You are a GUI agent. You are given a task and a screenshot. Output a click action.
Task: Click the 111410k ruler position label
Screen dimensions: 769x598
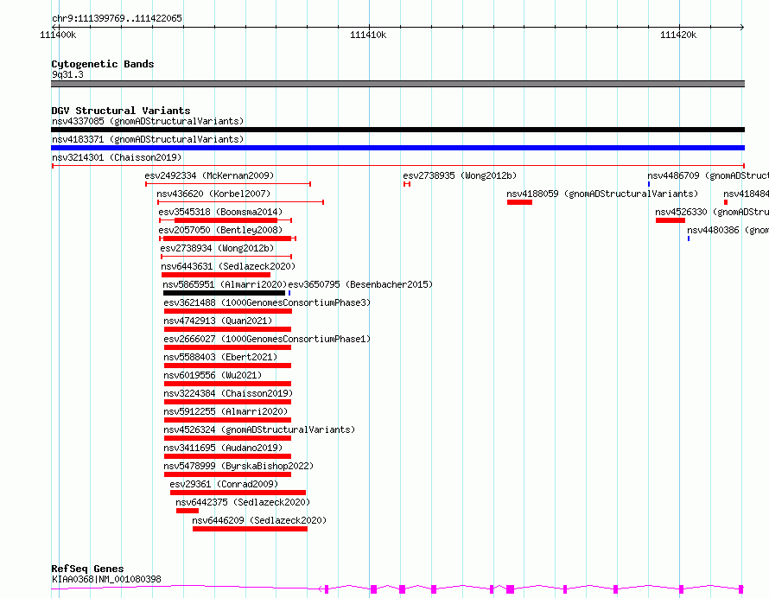coord(368,35)
